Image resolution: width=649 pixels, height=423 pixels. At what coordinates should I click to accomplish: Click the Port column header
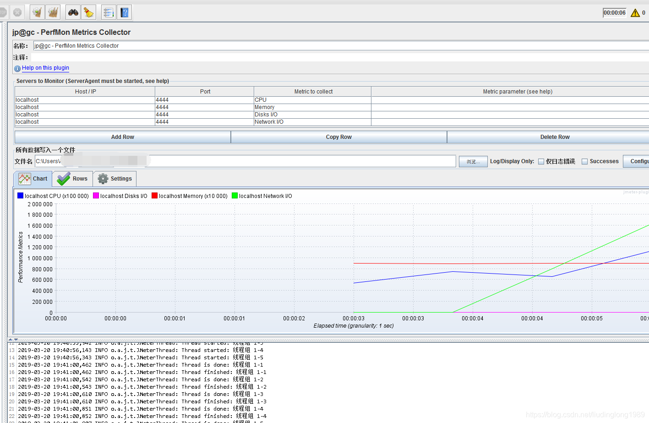(x=205, y=92)
